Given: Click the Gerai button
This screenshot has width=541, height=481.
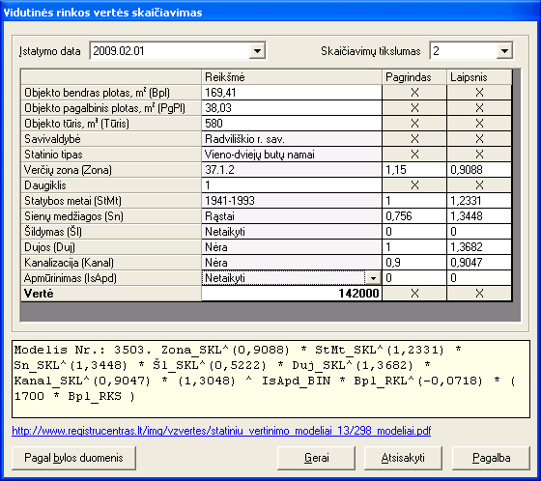Looking at the screenshot, I should (x=317, y=458).
